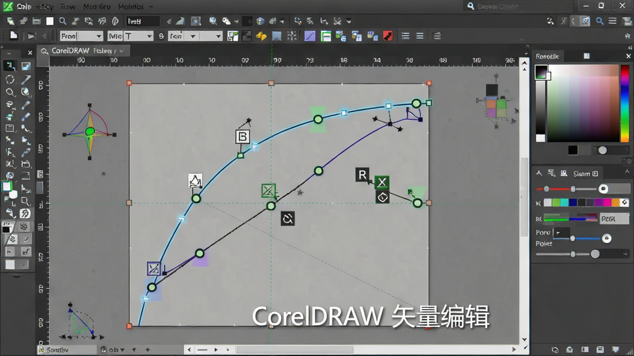634x356 pixels.
Task: Click the blank page icon in property bar
Action: tap(14, 36)
